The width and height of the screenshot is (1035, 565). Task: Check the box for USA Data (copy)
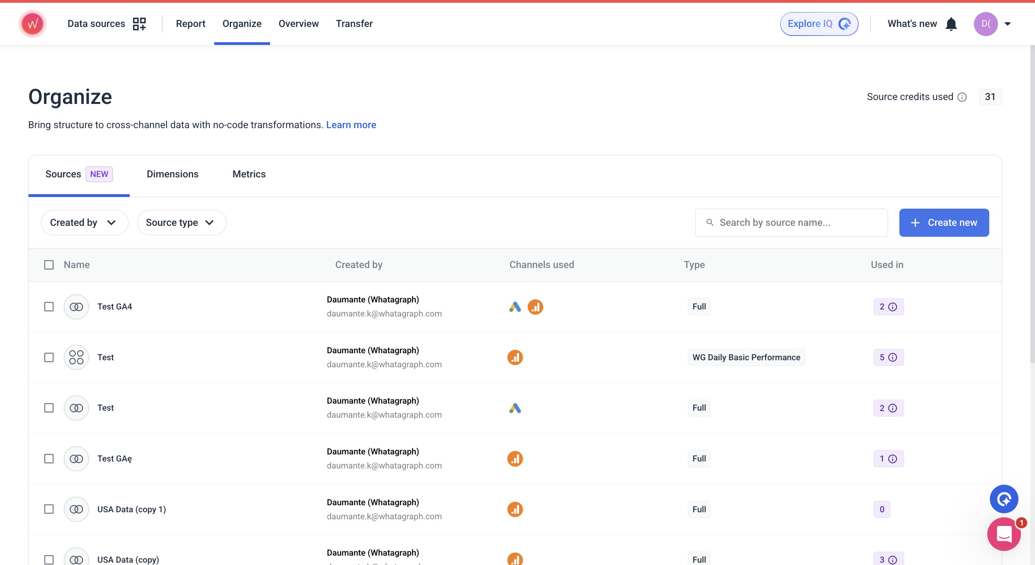tap(48, 560)
